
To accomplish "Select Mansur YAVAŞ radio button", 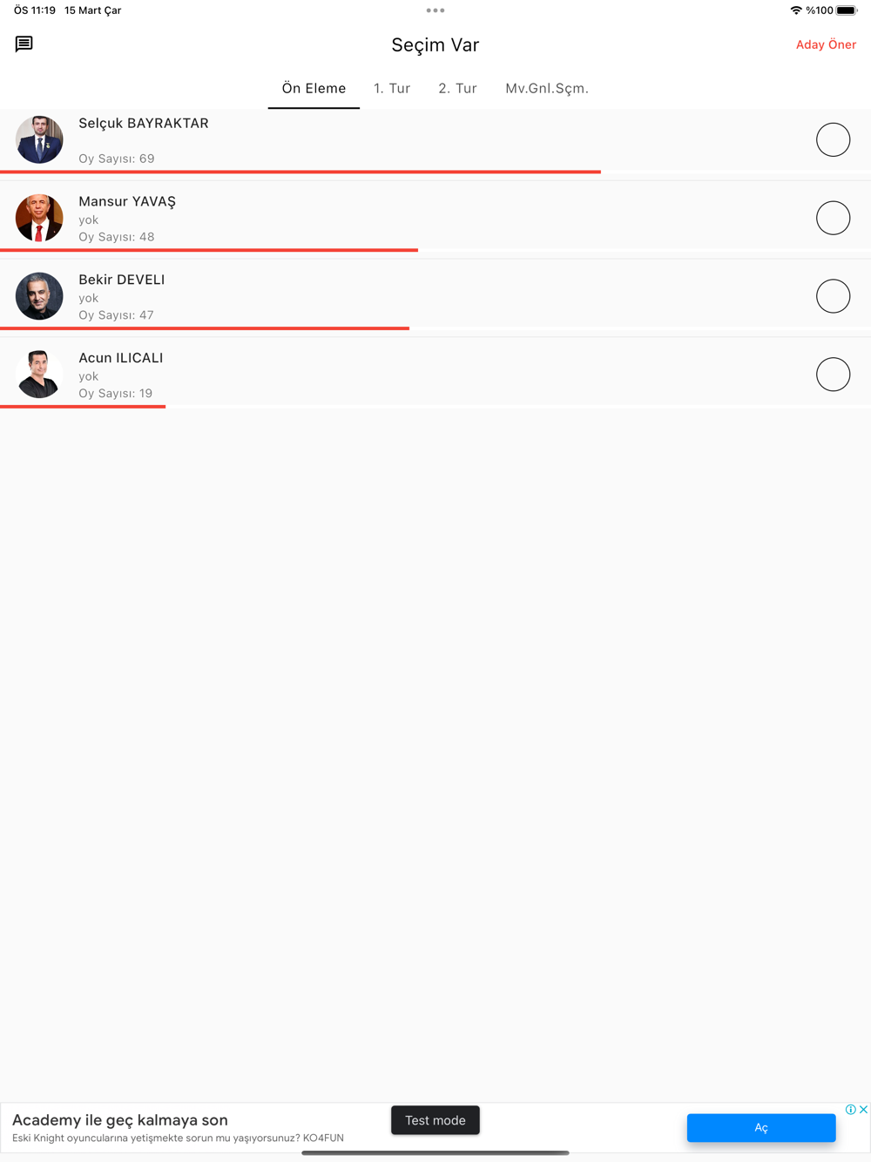I will [833, 218].
